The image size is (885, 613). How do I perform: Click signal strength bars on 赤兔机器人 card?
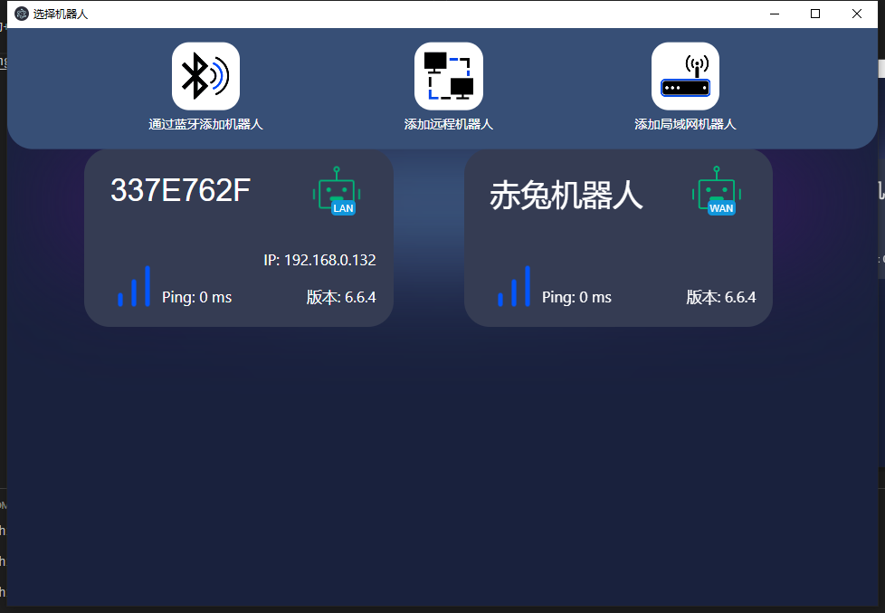[x=514, y=286]
